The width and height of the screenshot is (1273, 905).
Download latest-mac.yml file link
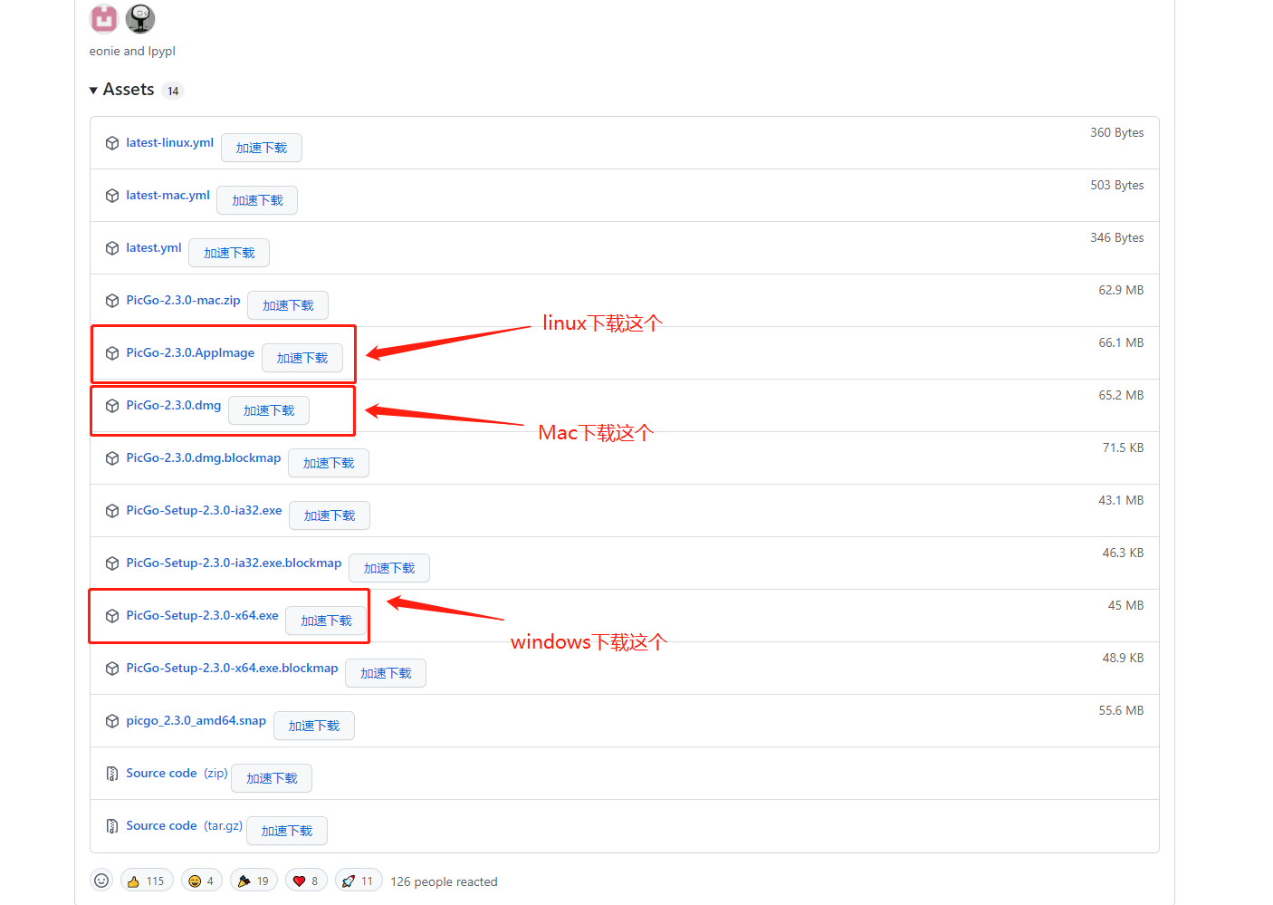pyautogui.click(x=167, y=195)
